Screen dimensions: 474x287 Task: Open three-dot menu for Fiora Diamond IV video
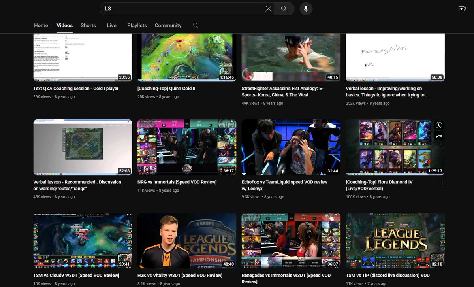click(x=442, y=183)
